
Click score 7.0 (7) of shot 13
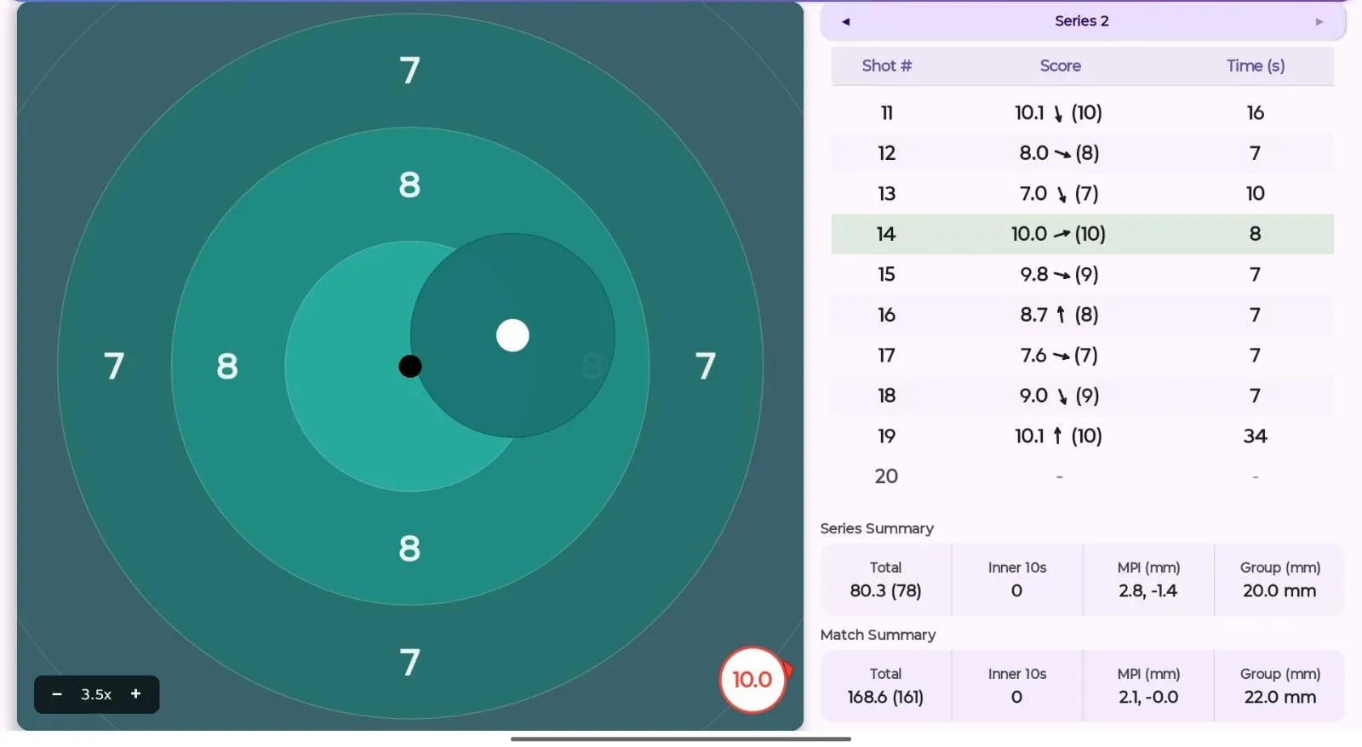1059,194
